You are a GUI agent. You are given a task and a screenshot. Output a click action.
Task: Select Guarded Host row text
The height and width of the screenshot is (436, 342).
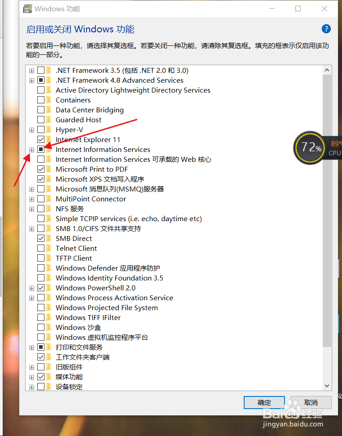point(79,120)
